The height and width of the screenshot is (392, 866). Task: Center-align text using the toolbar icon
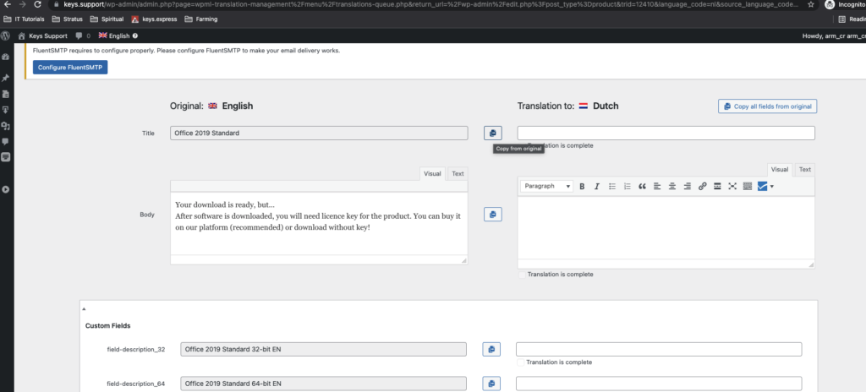pos(672,186)
